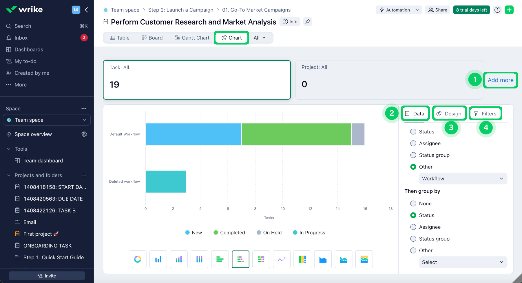Image resolution: width=522 pixels, height=283 pixels.
Task: Click the green Completed bar segment
Action: [296, 134]
